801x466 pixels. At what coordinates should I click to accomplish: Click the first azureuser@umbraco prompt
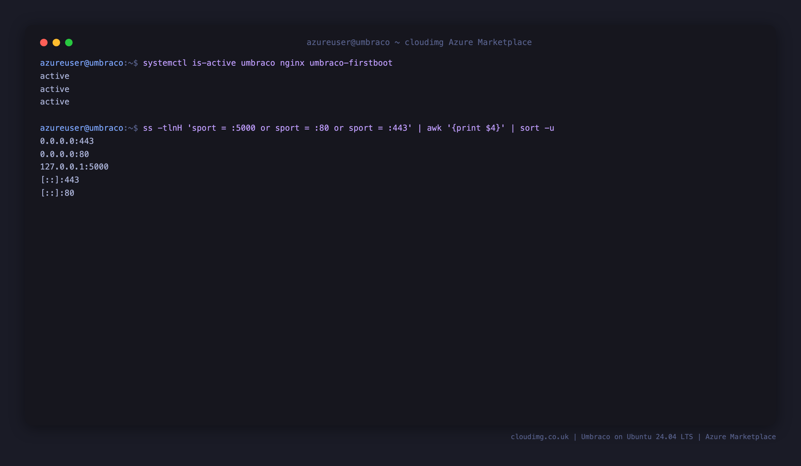(89, 63)
